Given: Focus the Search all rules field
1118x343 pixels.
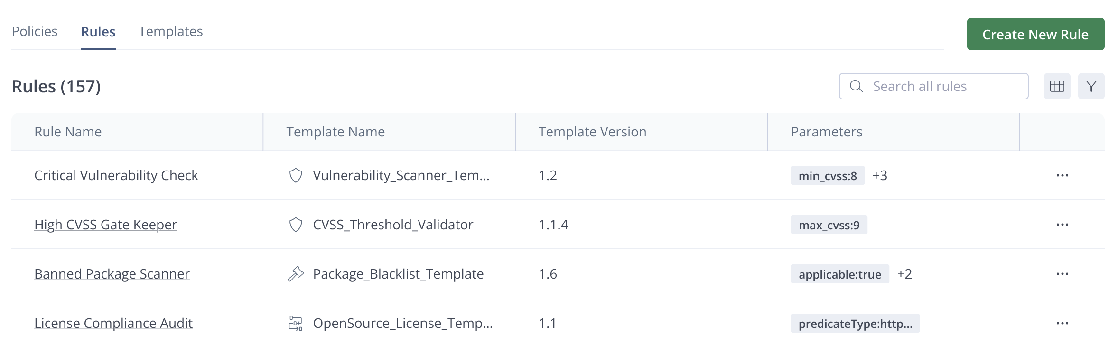Looking at the screenshot, I should point(933,86).
